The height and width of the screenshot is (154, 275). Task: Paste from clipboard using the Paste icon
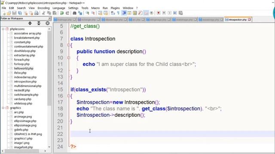55,13
